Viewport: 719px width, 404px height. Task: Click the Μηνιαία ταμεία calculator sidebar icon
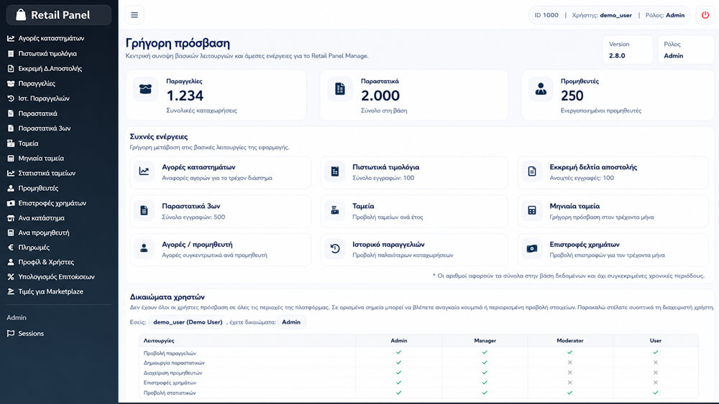tap(11, 159)
